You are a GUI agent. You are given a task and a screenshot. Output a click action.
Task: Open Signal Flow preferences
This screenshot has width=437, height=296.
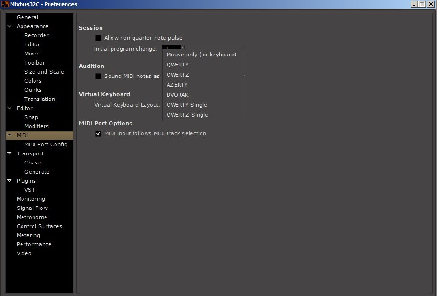point(33,208)
